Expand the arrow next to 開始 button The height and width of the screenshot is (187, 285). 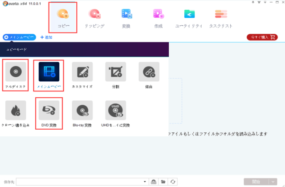pos(273,182)
